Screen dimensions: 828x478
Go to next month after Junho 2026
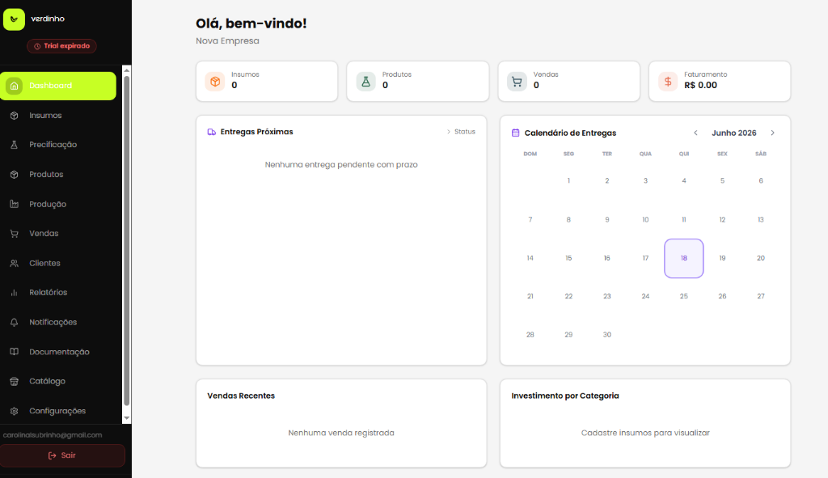pos(772,133)
